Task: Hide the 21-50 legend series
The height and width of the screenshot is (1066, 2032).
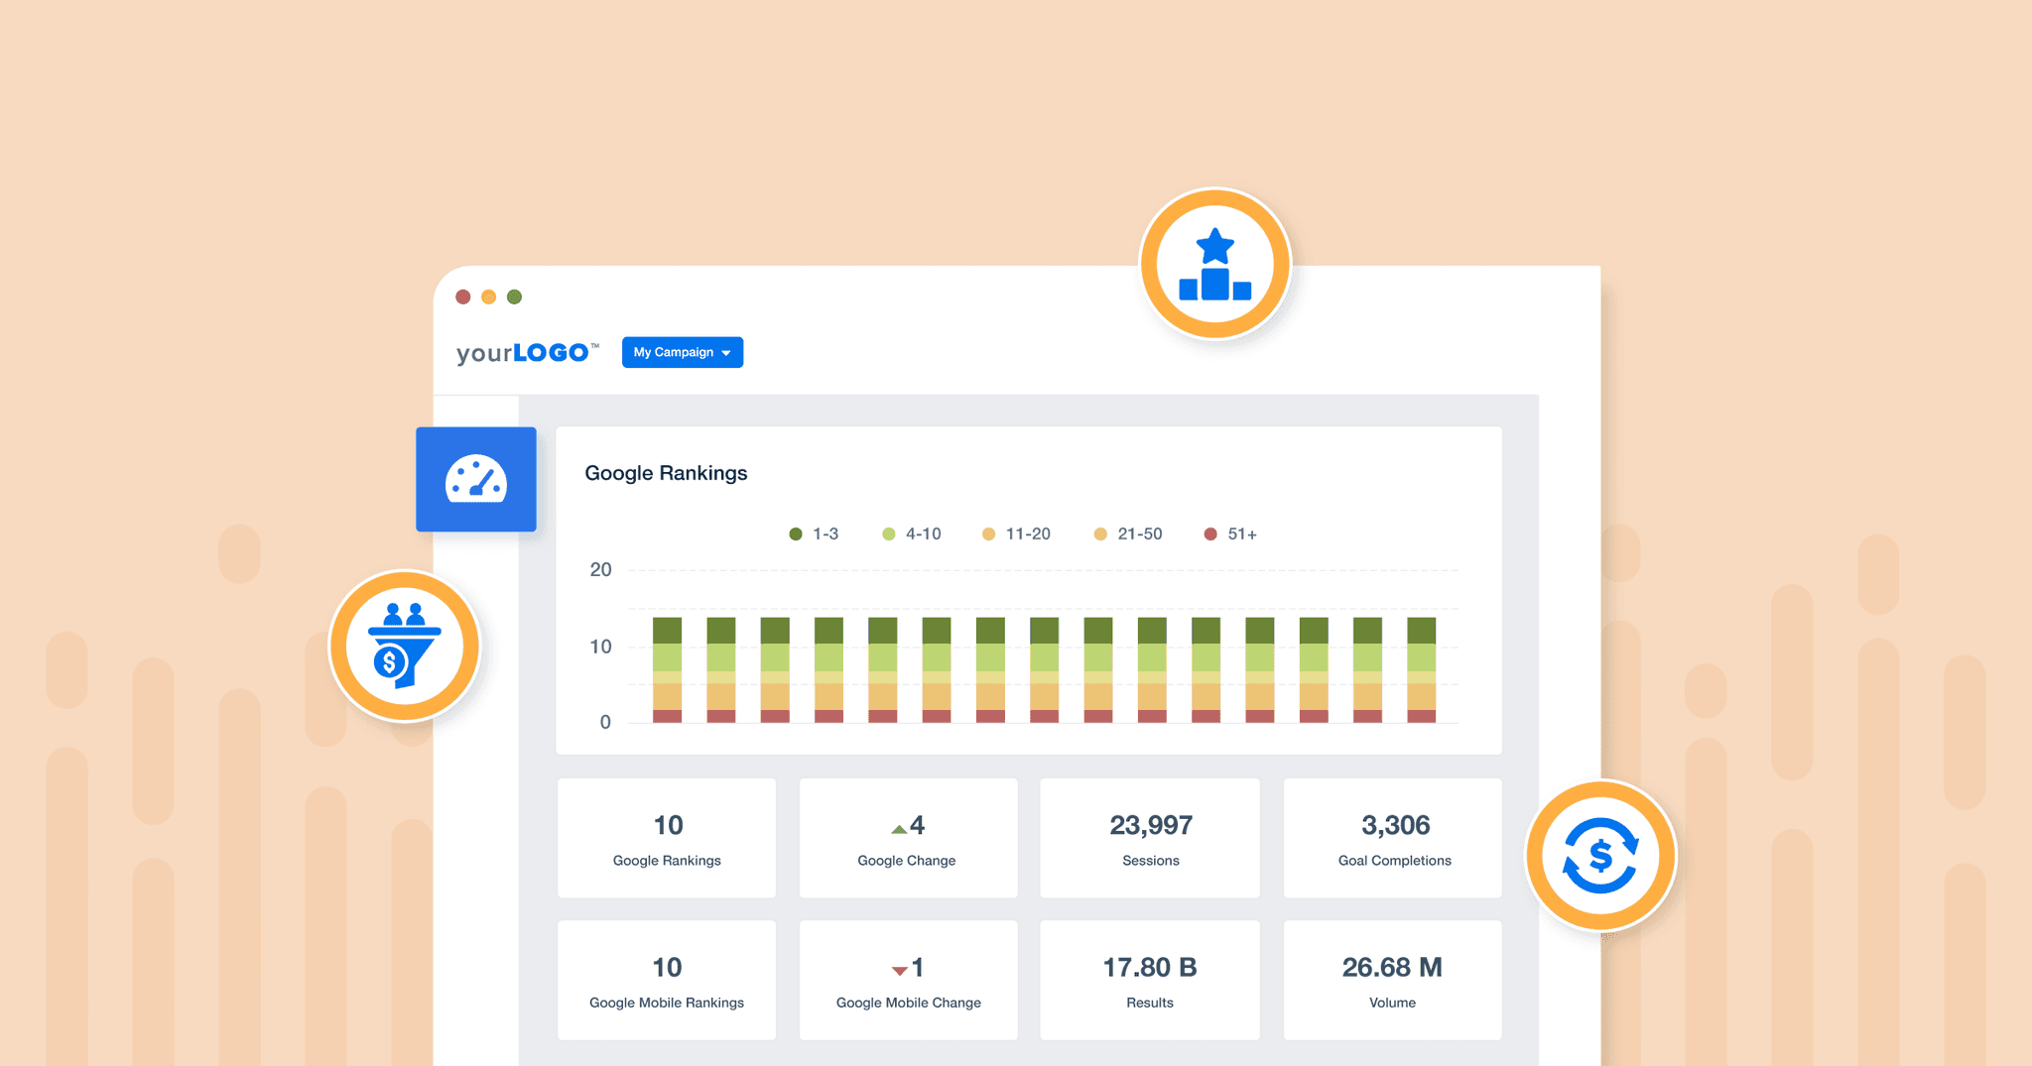Action: [x=1128, y=534]
